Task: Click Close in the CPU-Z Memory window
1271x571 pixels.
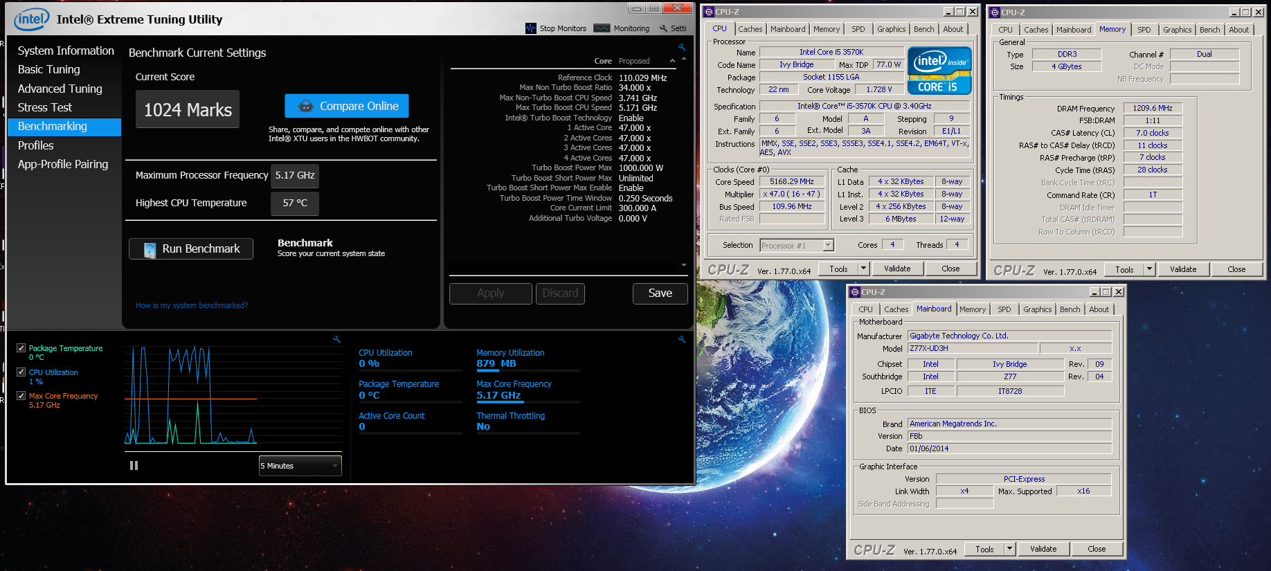Action: pyautogui.click(x=1236, y=269)
